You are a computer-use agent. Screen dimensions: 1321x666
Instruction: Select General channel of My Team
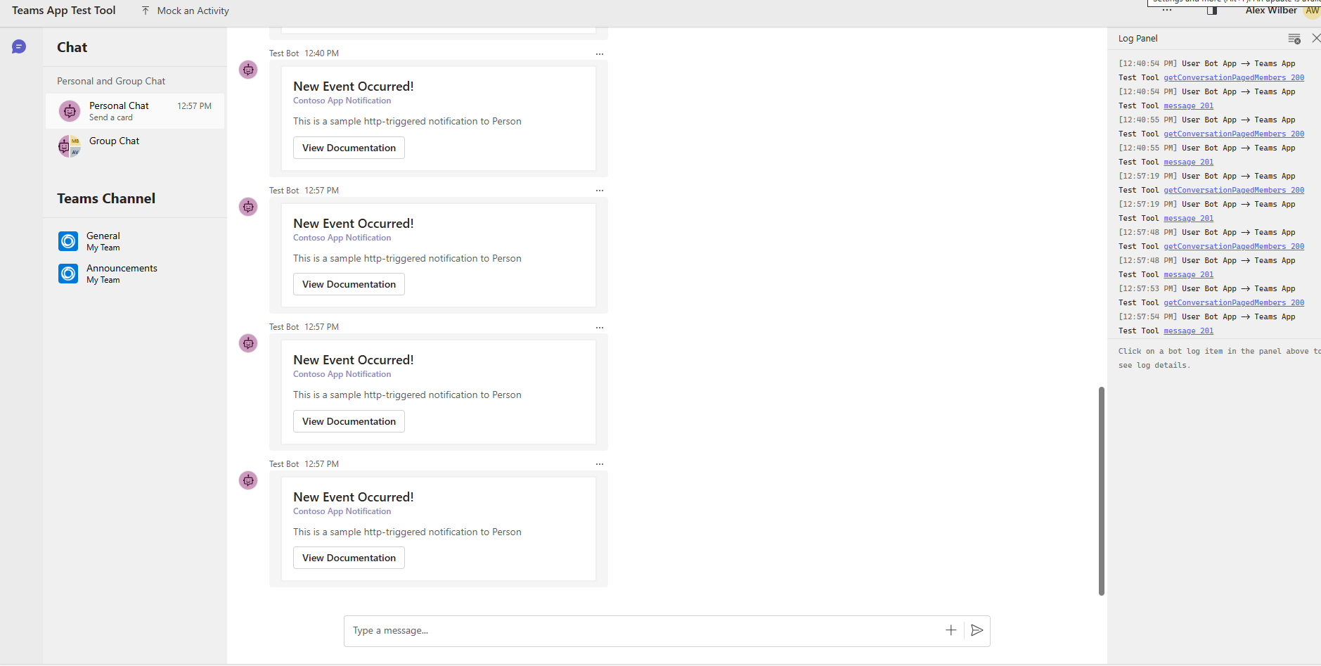pos(135,241)
